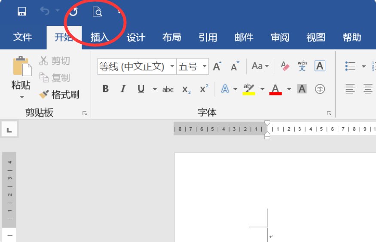Toggle italic formatting

pos(123,89)
